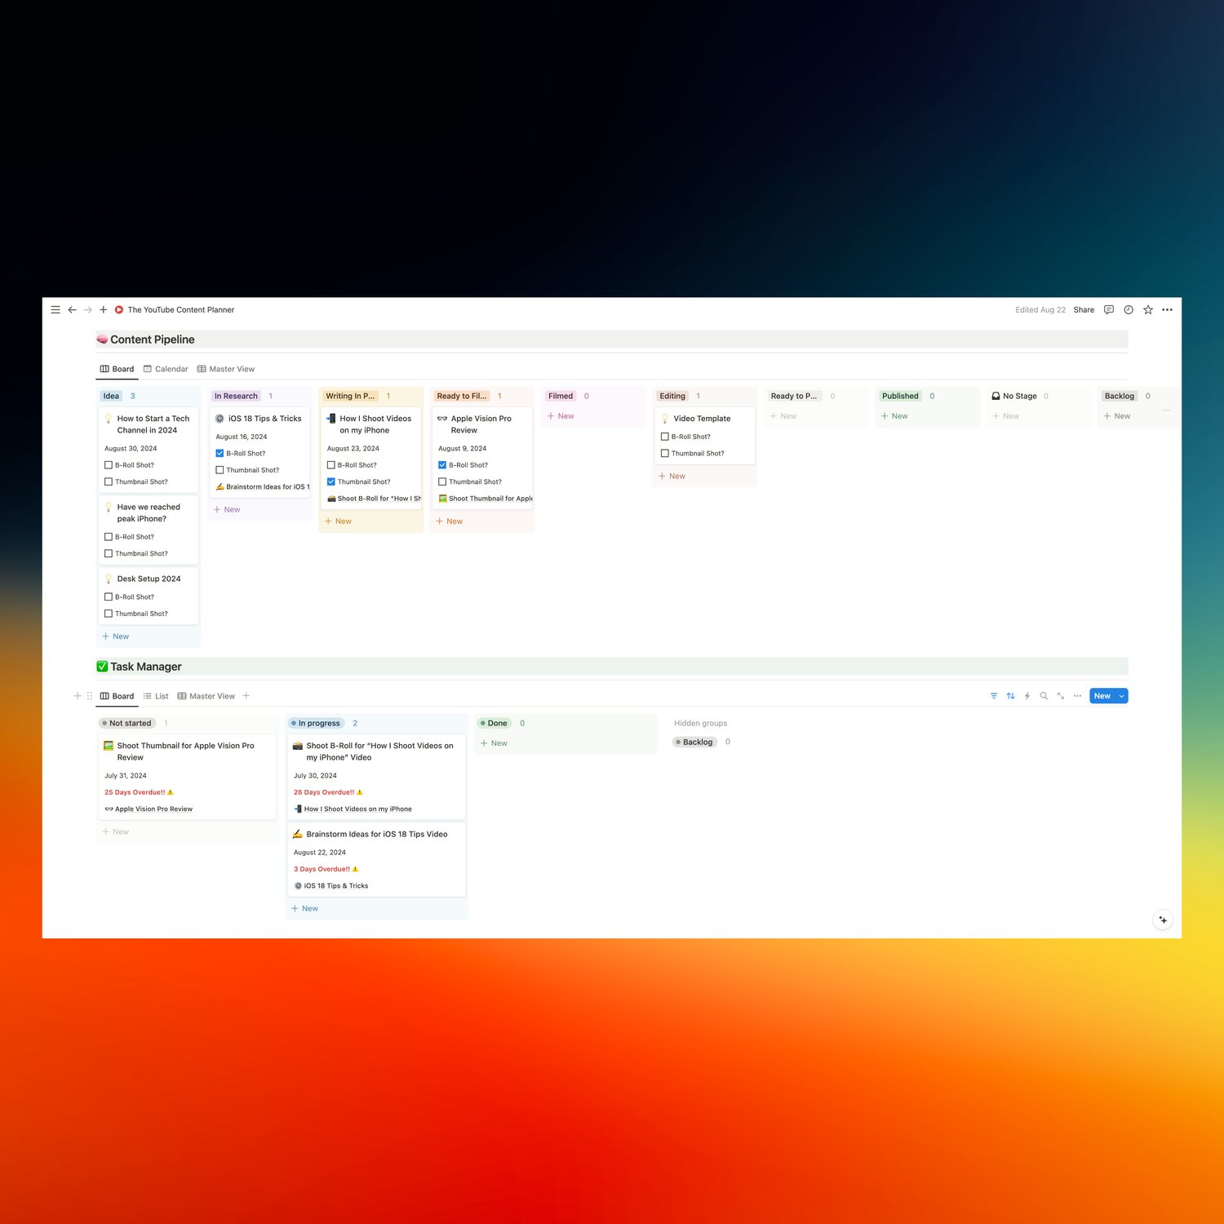Open the AI assistant sparkle button
Image resolution: width=1224 pixels, height=1224 pixels.
1163,920
